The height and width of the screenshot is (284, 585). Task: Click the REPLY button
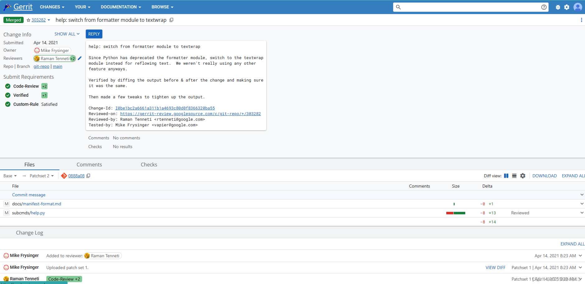coord(94,34)
